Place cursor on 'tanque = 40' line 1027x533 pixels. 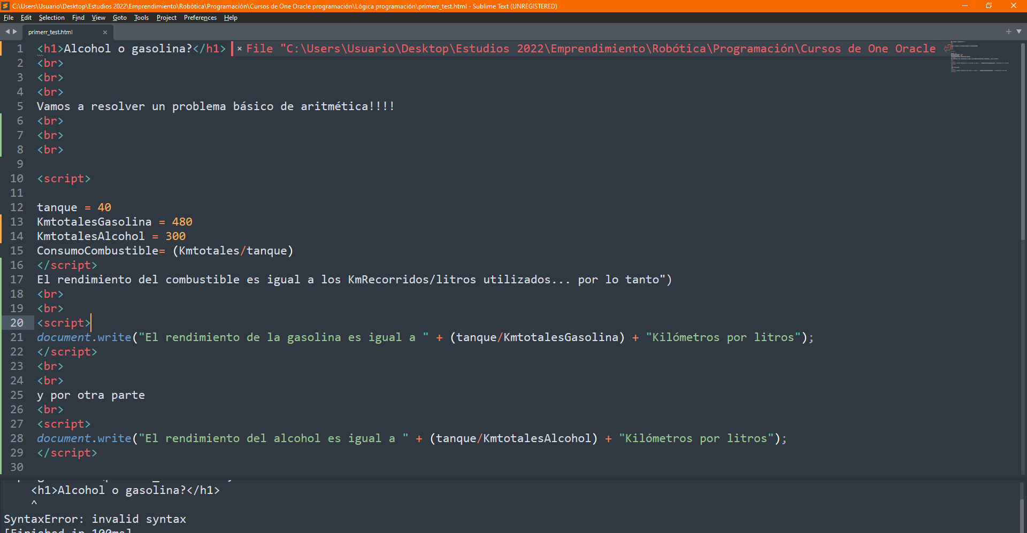74,207
